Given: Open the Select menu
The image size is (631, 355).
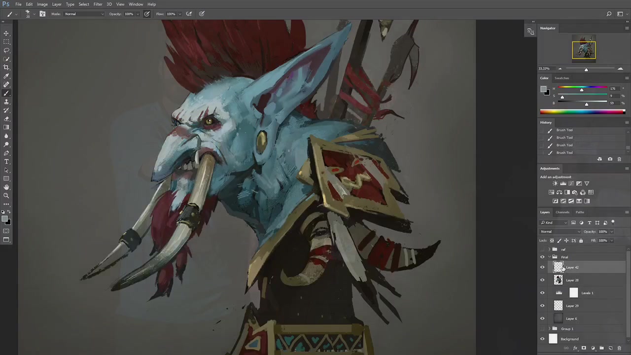Looking at the screenshot, I should (84, 4).
